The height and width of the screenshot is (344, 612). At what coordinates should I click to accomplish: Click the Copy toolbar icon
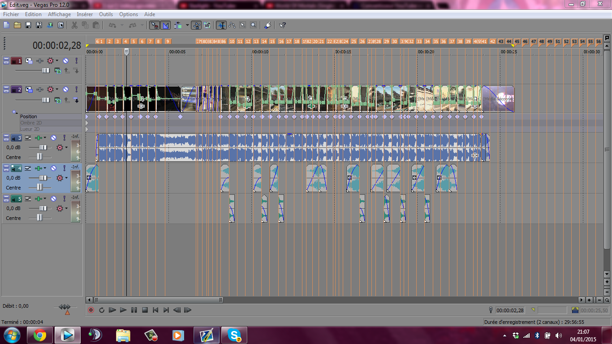[x=85, y=25]
